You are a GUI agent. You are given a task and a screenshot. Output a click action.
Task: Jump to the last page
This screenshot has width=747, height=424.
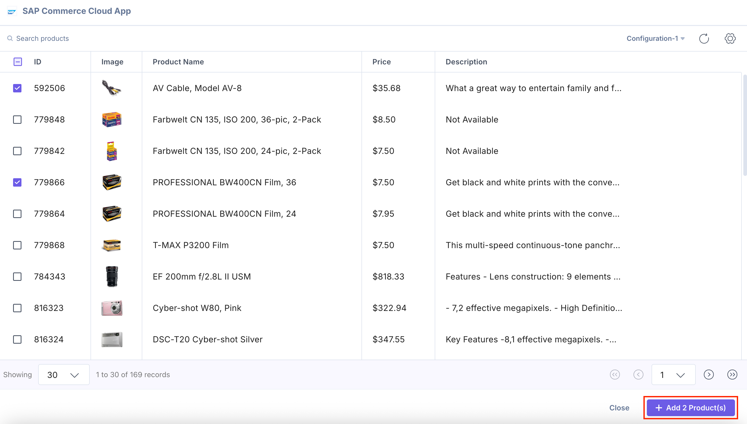click(x=732, y=375)
